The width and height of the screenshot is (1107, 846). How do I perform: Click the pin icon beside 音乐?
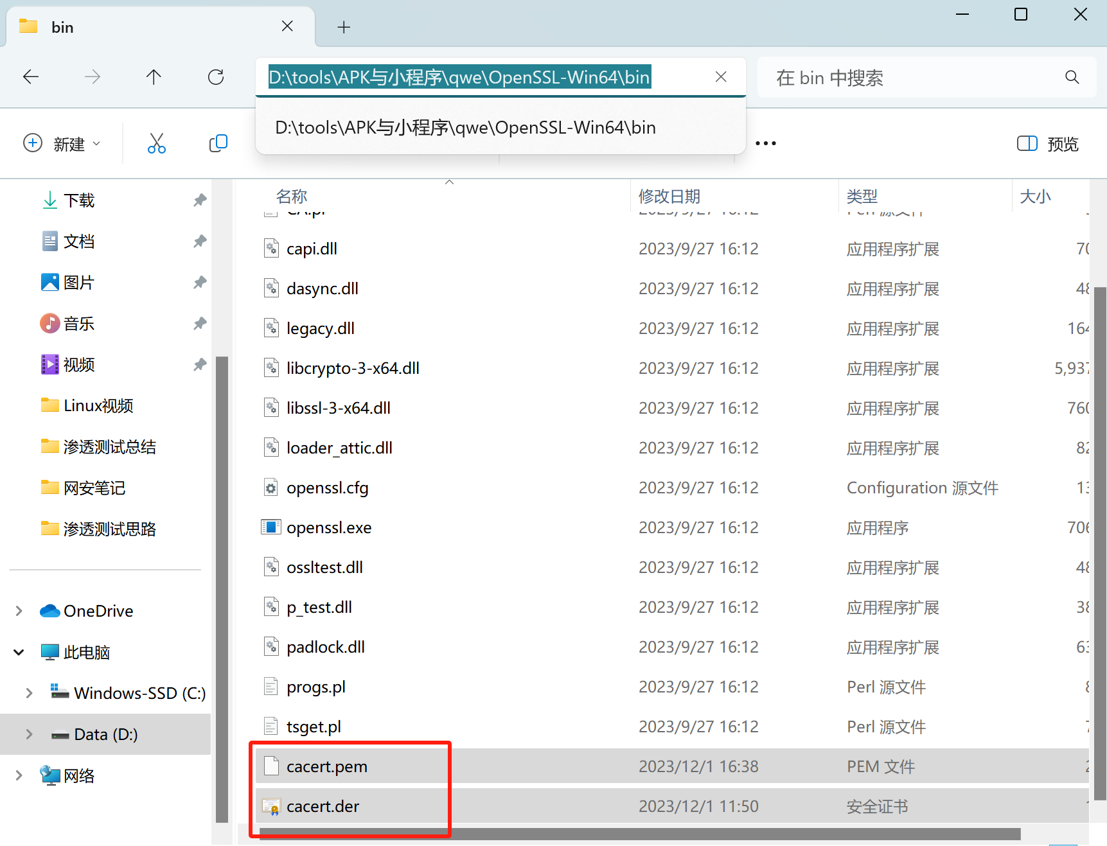200,324
